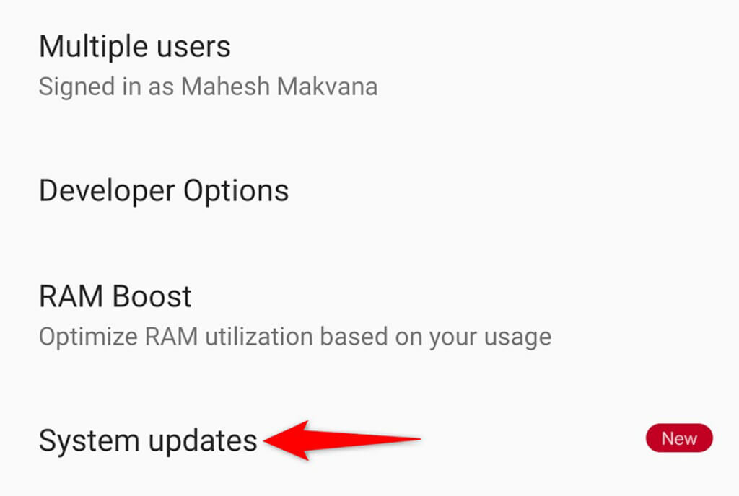739x496 pixels.
Task: Tap the New label on the System updates row
Action: tap(678, 438)
